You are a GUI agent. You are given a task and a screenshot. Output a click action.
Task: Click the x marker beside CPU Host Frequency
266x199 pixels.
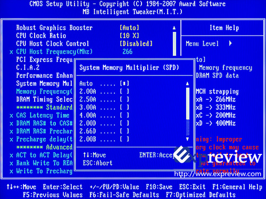coord(11,52)
